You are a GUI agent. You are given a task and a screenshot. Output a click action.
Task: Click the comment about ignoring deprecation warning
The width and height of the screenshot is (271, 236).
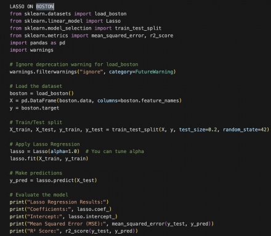[74, 65]
